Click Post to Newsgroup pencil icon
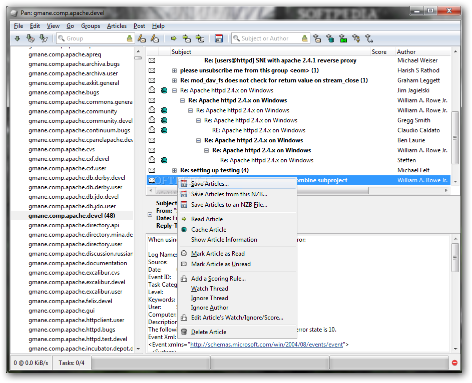The image size is (472, 383). (x=142, y=38)
